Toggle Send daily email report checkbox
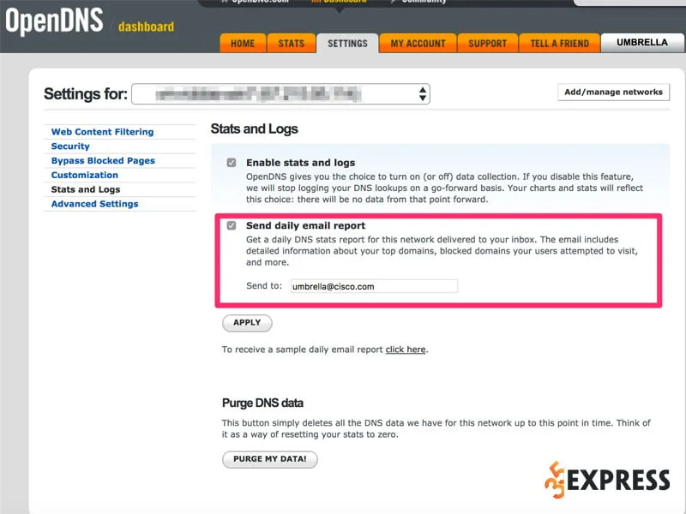Viewport: 686px width, 514px height. [x=232, y=225]
